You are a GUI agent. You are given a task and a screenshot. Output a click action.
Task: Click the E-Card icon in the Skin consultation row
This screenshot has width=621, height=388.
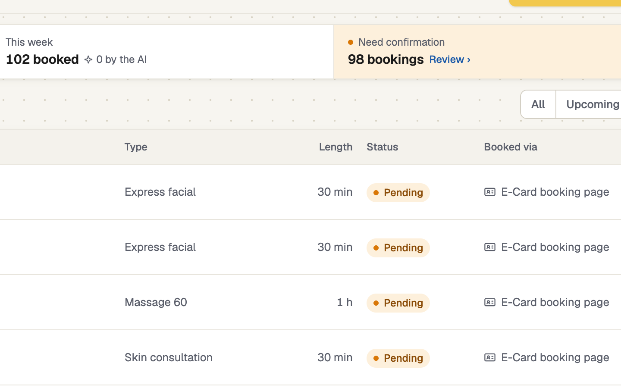click(x=490, y=357)
